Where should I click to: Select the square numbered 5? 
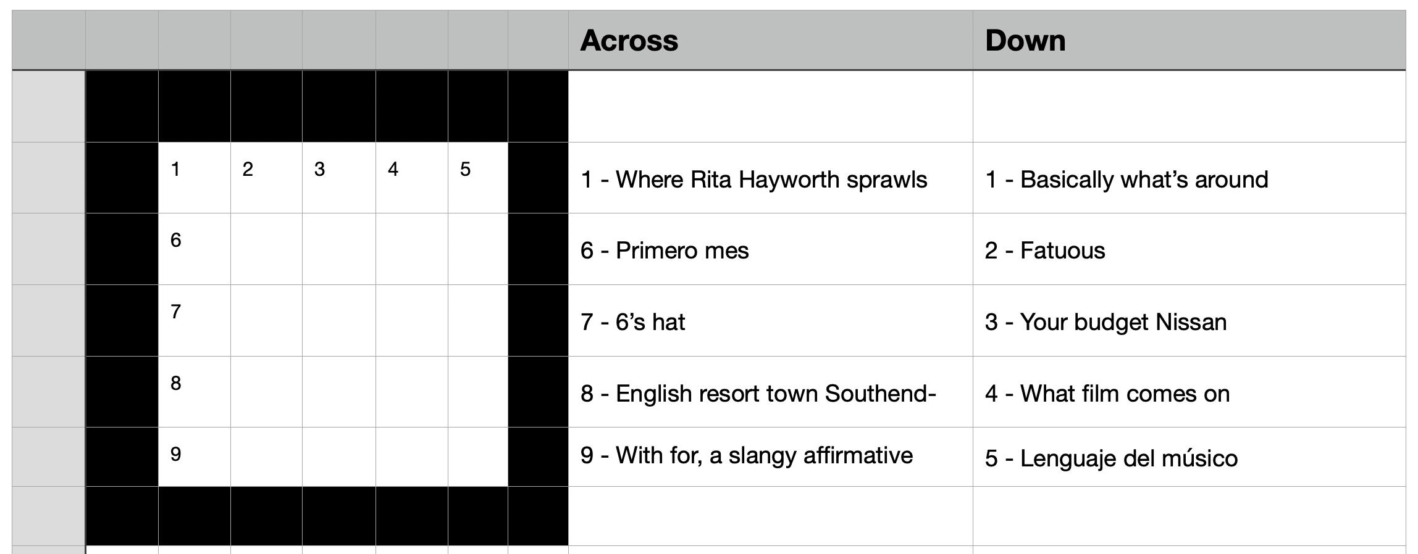point(477,178)
